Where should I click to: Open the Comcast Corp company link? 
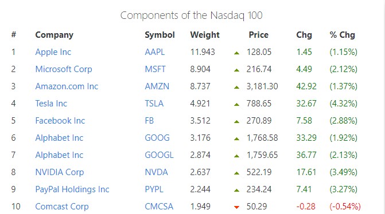62,207
